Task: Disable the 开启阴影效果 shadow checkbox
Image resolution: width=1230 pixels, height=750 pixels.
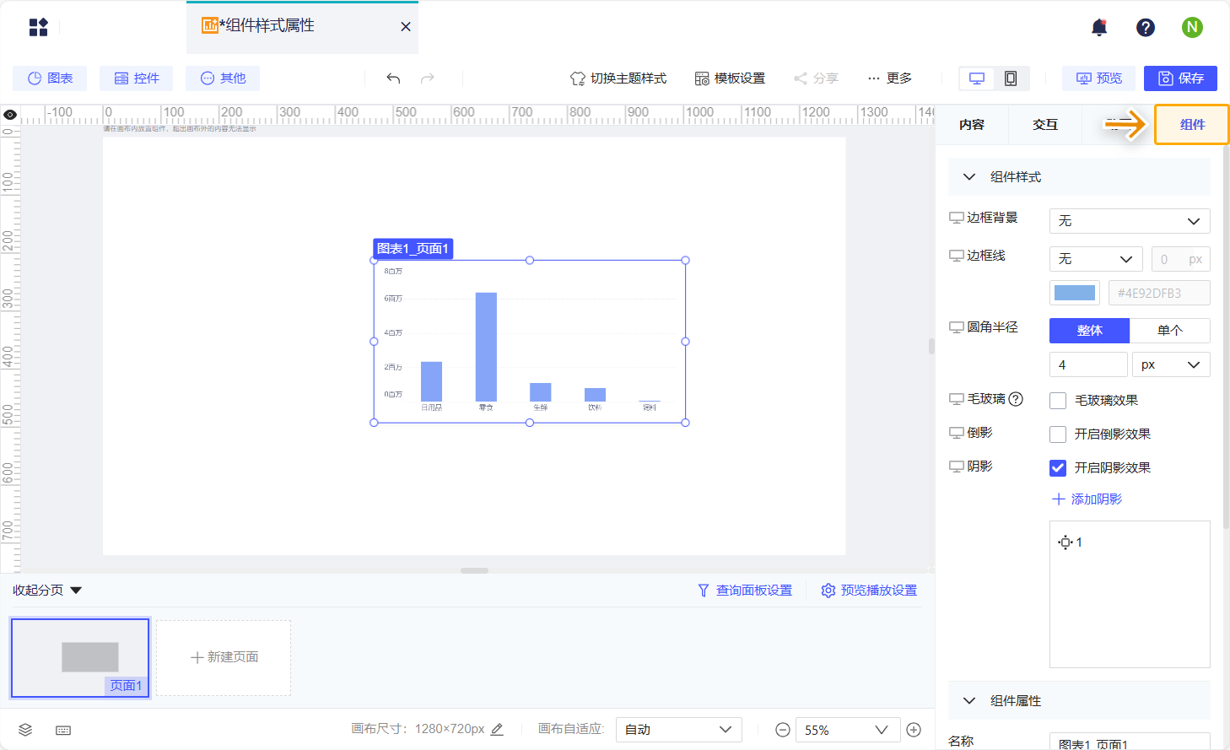Action: click(x=1057, y=467)
